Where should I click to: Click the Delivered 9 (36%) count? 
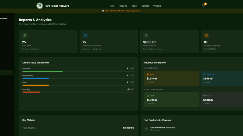130,69
